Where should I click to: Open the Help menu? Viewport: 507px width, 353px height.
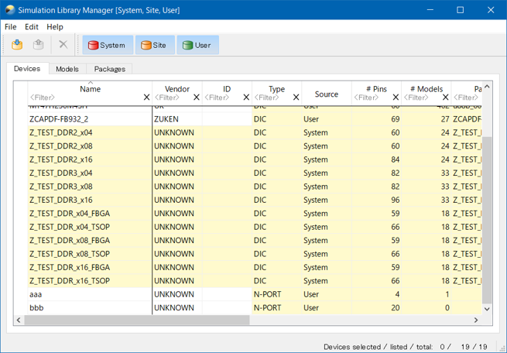tap(55, 26)
